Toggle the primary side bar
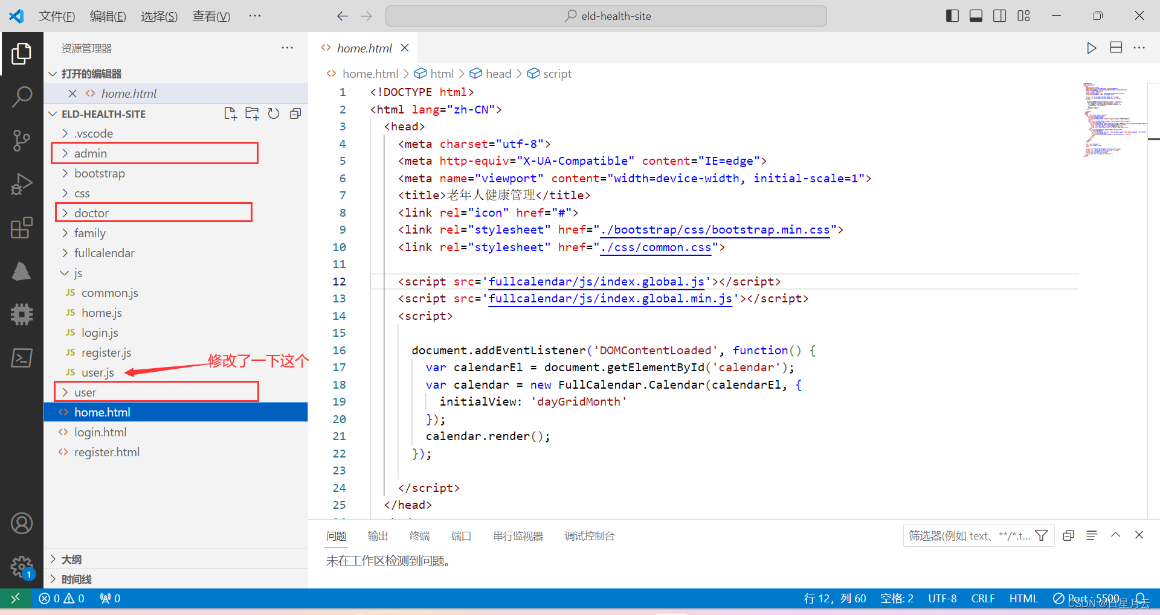 [952, 16]
